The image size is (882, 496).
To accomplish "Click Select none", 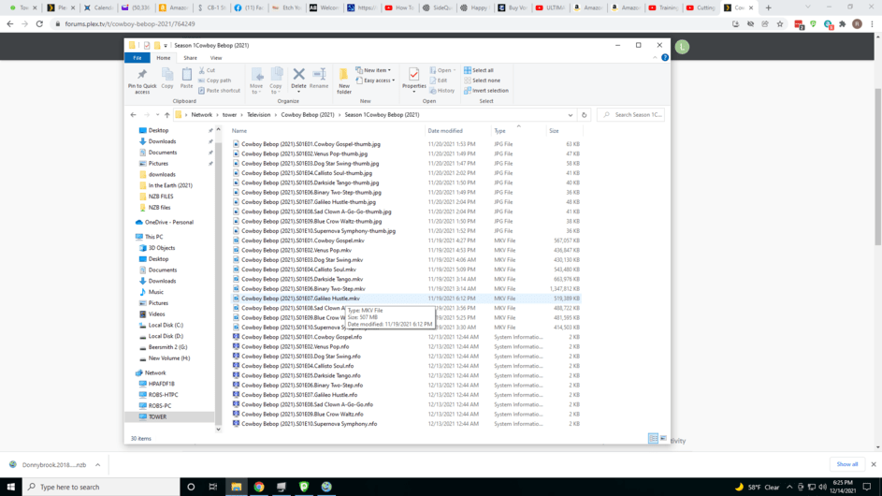I will (x=482, y=80).
